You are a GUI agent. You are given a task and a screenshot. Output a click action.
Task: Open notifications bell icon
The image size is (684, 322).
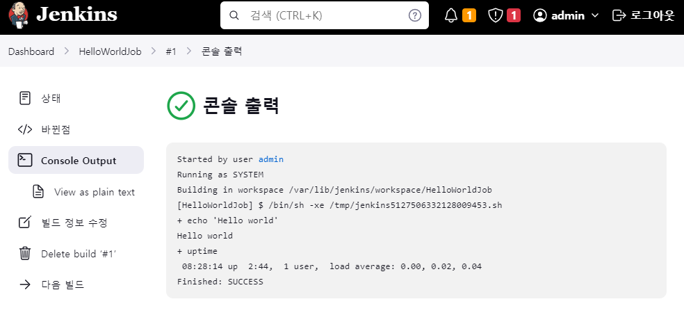[x=451, y=16]
